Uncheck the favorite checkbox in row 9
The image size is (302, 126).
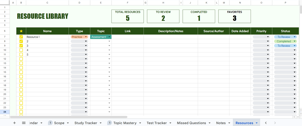pos(21,46)
